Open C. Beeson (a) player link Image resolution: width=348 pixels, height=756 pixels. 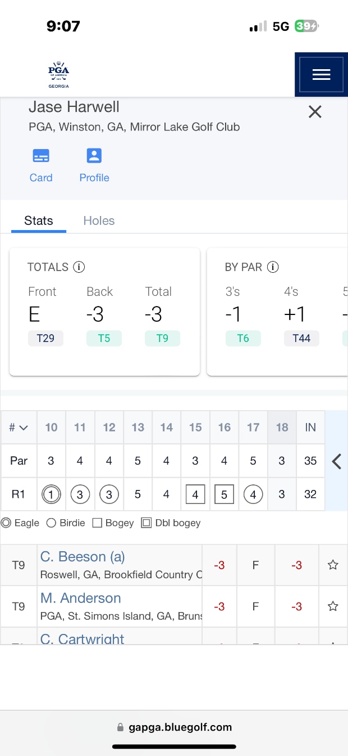(x=83, y=557)
